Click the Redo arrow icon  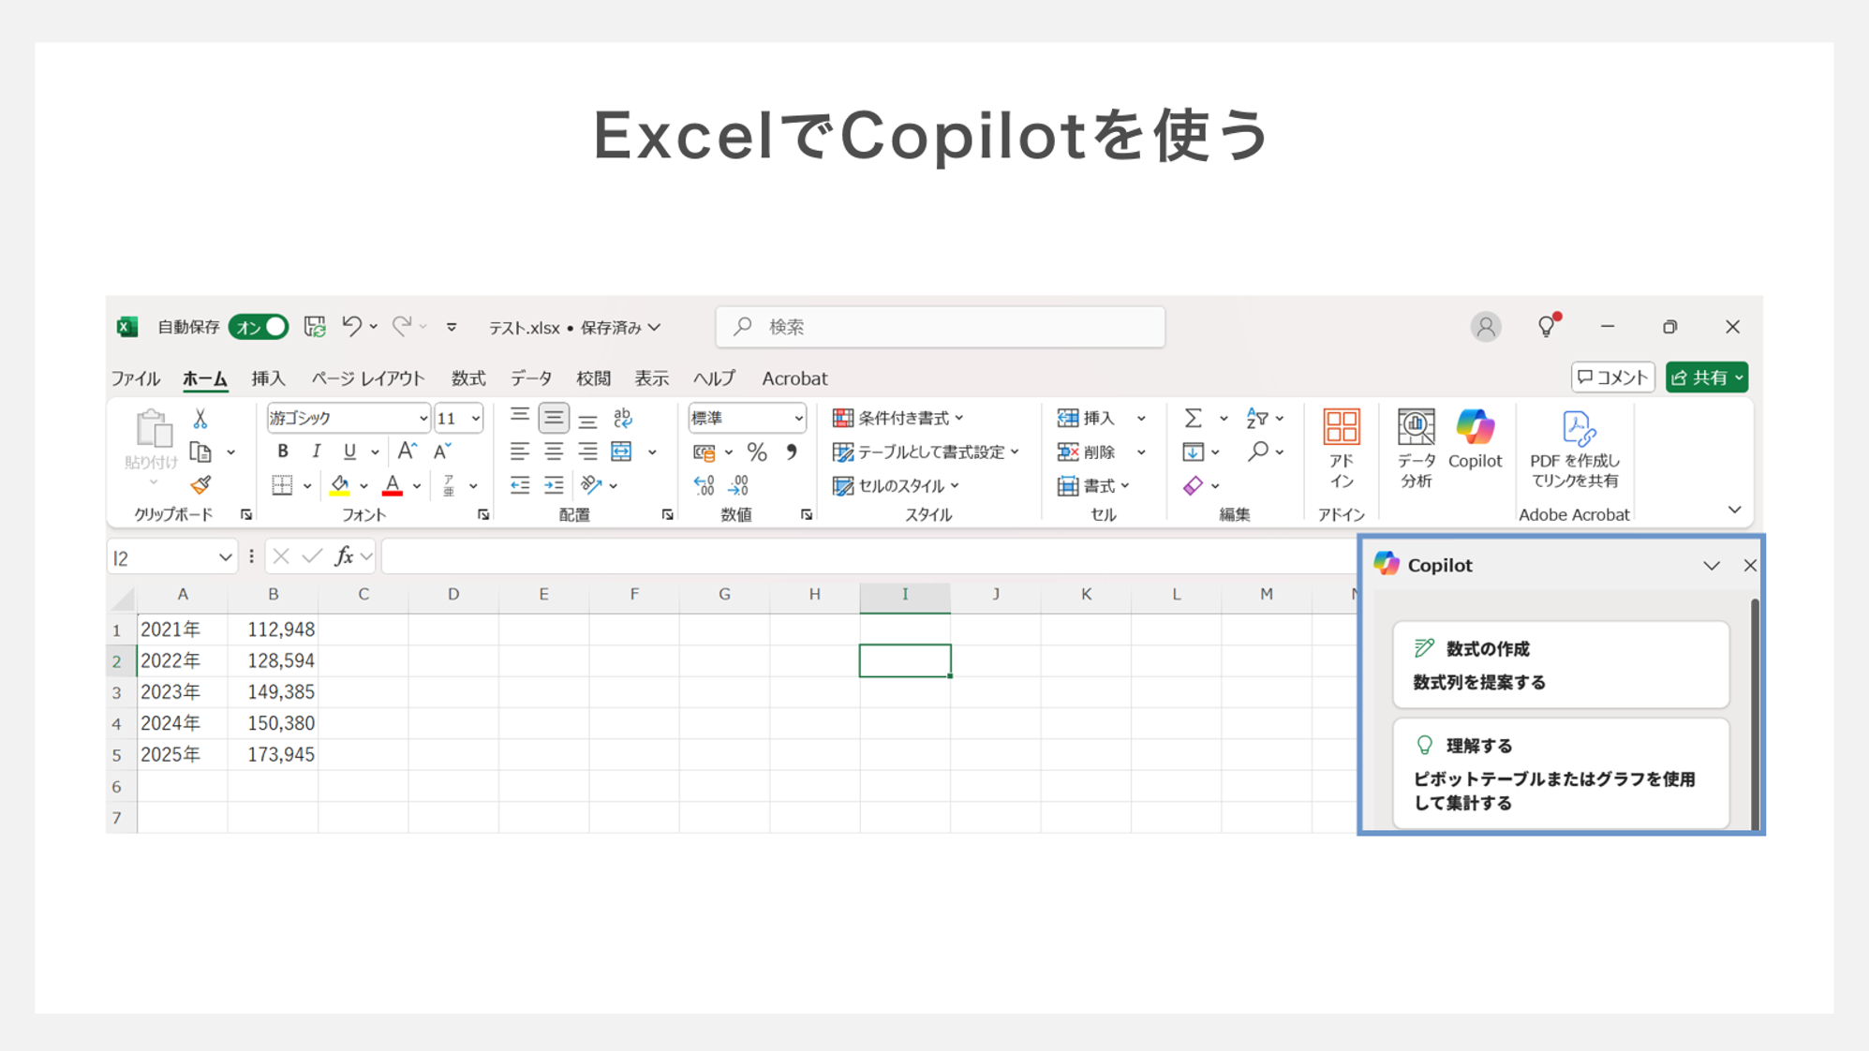[402, 325]
